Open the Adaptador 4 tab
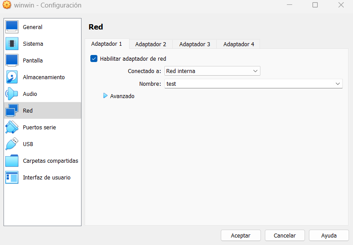Viewport: 353px width, 245px height. pyautogui.click(x=239, y=44)
